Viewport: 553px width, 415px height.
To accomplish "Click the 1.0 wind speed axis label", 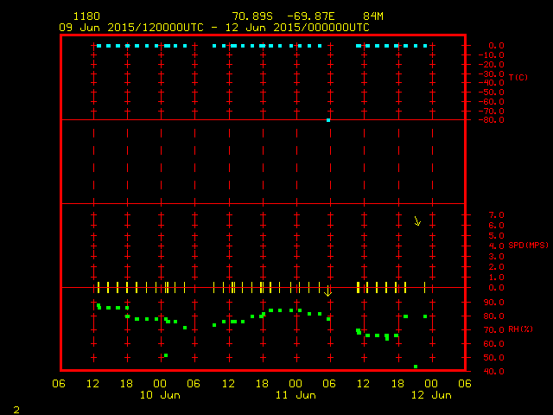I will pyautogui.click(x=496, y=278).
